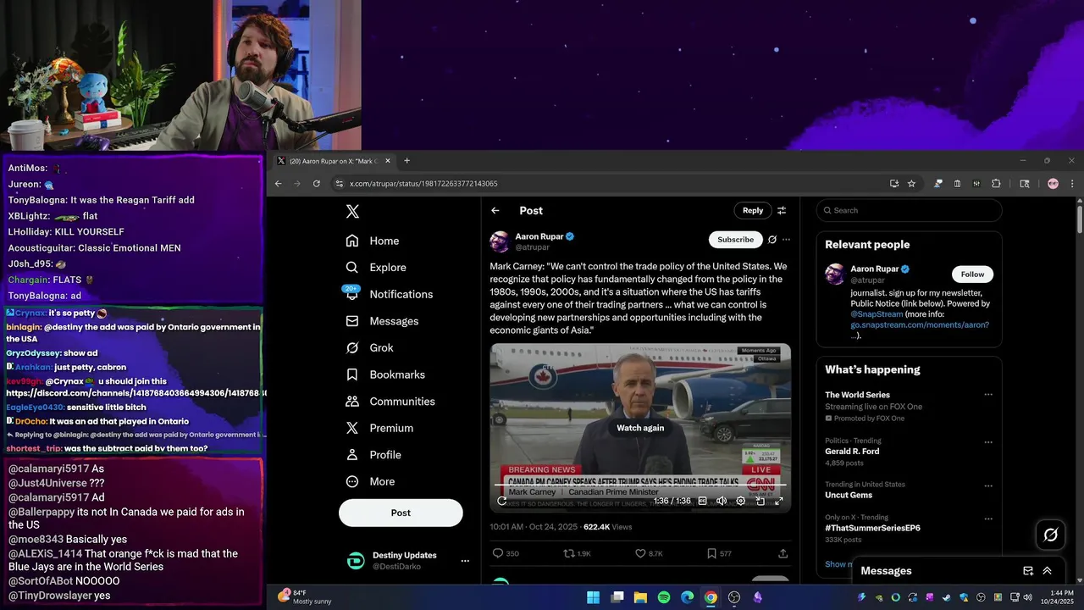The height and width of the screenshot is (610, 1084).
Task: Subscribe to Aaron Rupar
Action: pos(735,240)
